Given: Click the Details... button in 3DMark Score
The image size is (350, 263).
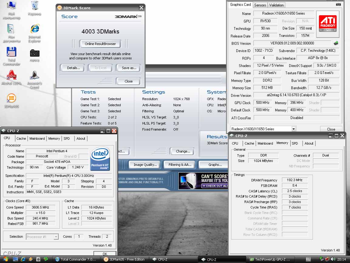Looking at the screenshot, I should click(x=74, y=68).
